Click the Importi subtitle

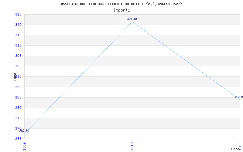122,10
